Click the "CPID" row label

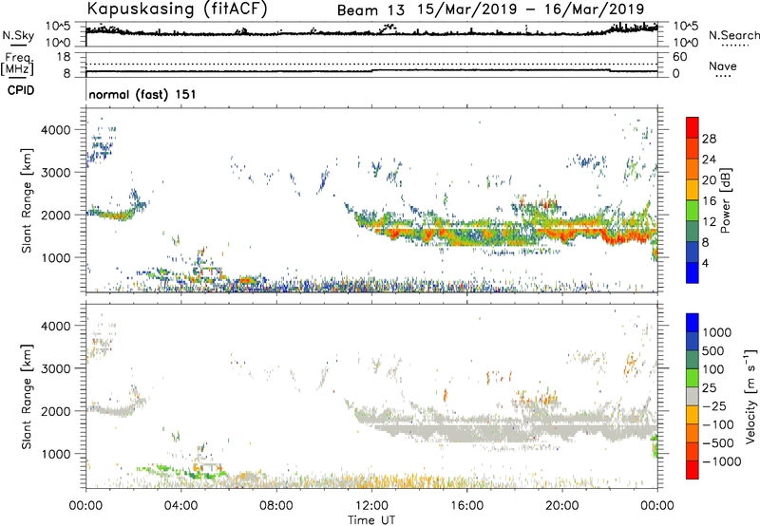click(21, 90)
